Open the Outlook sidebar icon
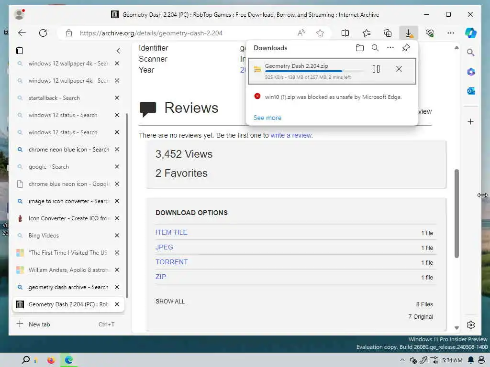 tap(471, 91)
